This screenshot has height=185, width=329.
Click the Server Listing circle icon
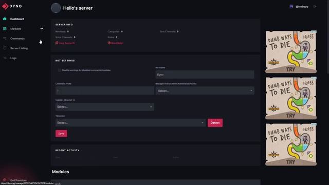[5, 48]
